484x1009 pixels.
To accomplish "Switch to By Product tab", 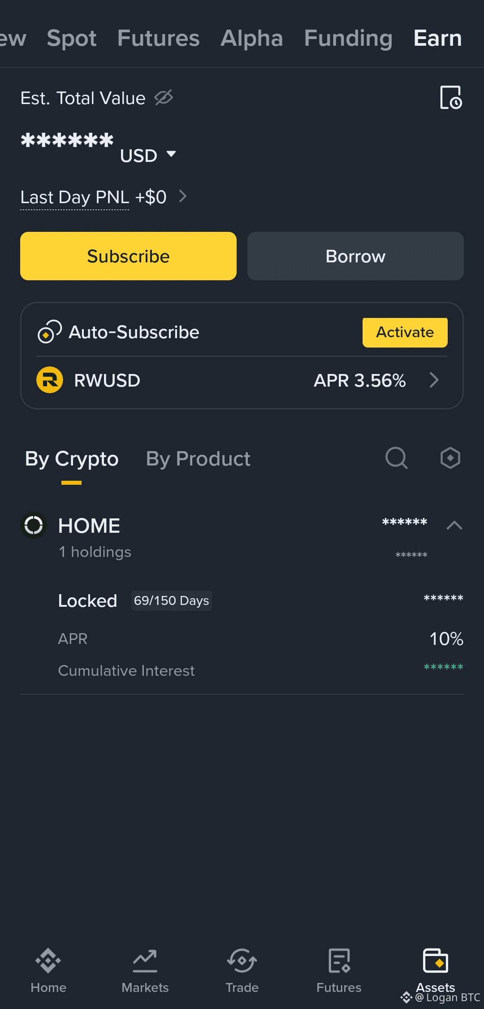I will (x=198, y=459).
